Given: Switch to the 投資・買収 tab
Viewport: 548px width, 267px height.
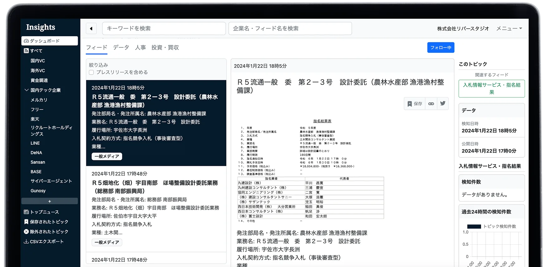Looking at the screenshot, I should [165, 48].
